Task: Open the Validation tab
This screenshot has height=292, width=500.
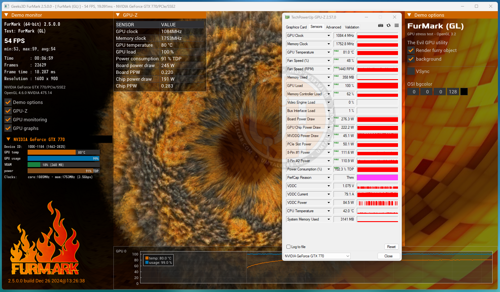Action: 352,27
